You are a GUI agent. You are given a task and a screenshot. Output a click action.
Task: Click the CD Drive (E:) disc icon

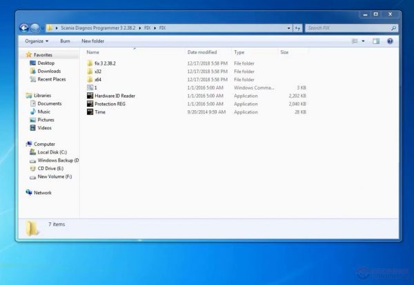[32, 169]
